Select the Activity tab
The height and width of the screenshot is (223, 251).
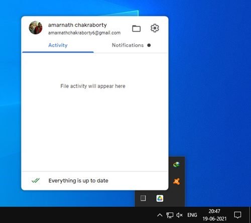pyautogui.click(x=58, y=45)
